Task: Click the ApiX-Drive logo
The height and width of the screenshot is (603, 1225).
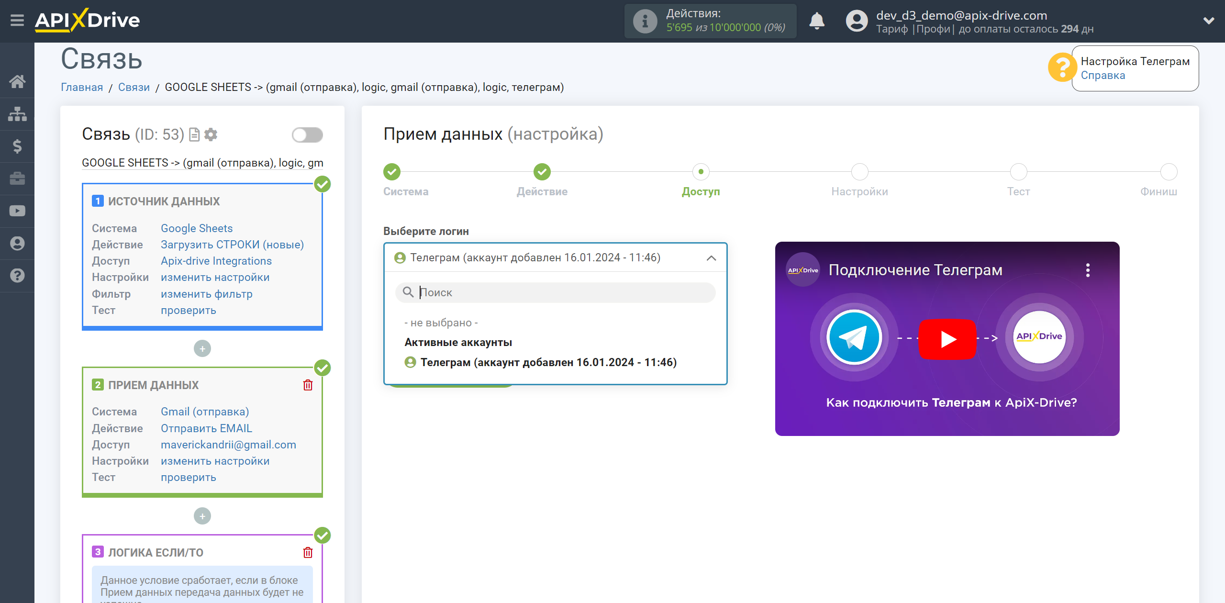Action: 87,21
